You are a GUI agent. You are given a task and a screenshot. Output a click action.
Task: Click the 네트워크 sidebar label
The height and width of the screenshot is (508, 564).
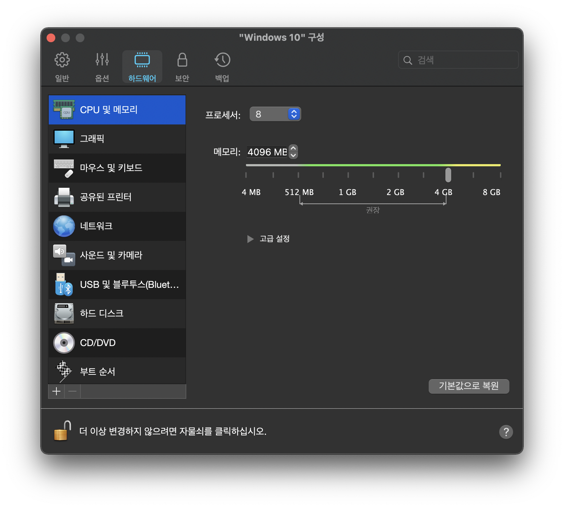coord(96,226)
